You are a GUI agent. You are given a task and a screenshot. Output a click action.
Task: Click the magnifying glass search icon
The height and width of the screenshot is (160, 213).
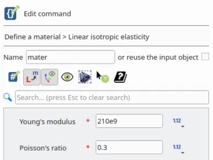click(x=8, y=97)
